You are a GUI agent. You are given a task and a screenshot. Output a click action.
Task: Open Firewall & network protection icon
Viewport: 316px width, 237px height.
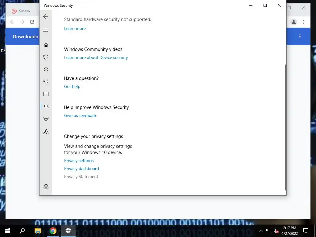click(46, 81)
